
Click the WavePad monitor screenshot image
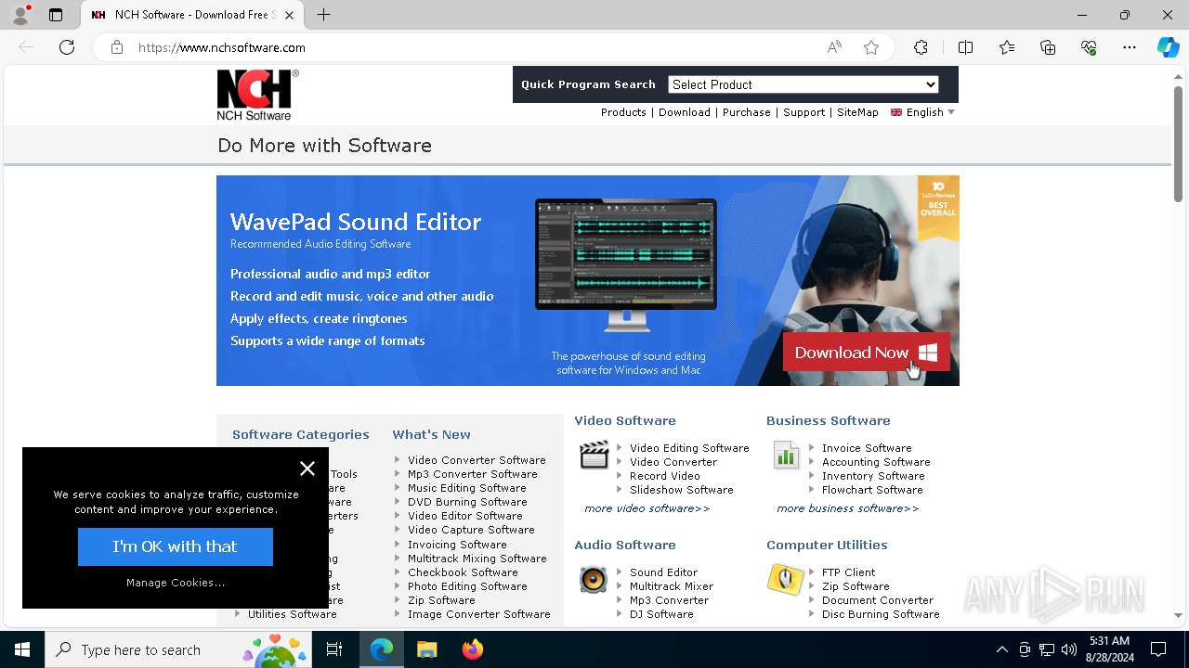[x=626, y=263]
